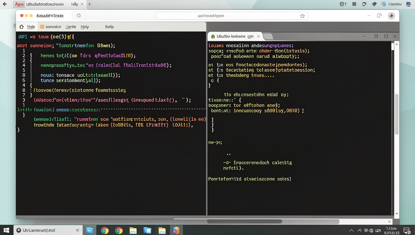Click the Home icon in the menu bar

coord(22,27)
